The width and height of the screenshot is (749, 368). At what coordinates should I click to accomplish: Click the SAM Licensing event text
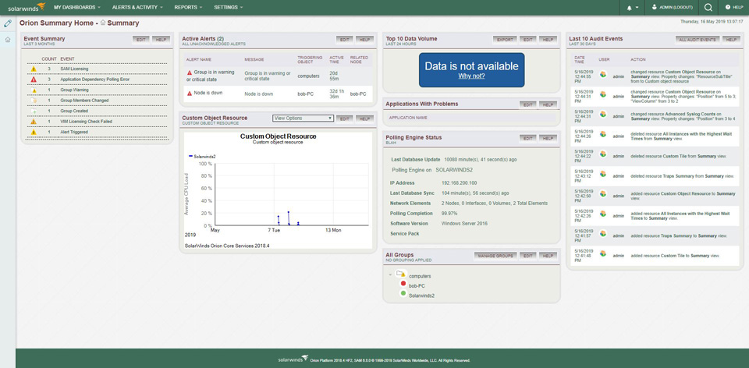tap(74, 69)
